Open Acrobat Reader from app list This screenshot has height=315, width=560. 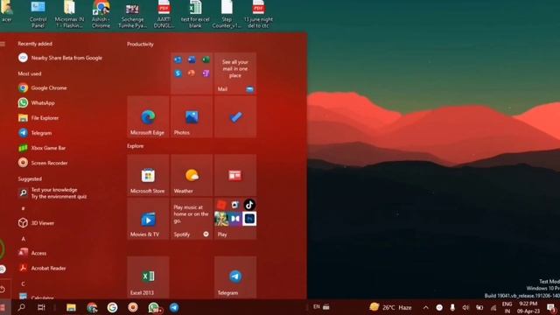pos(42,268)
